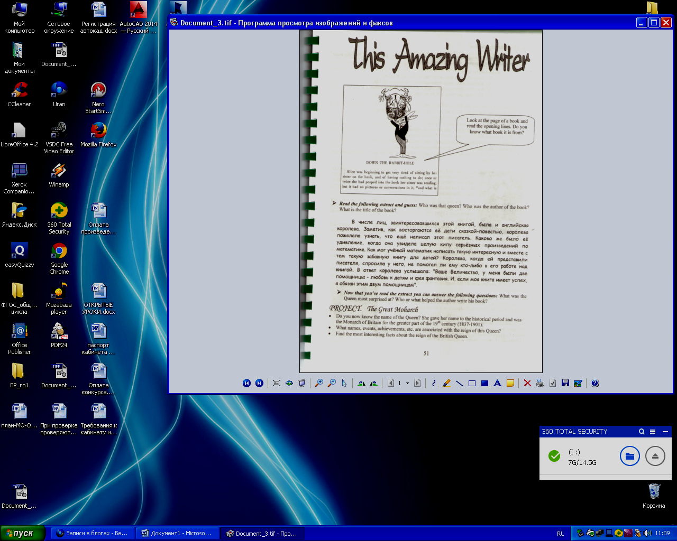Click the green check status in 360 widget
This screenshot has height=541, width=677.
554,456
